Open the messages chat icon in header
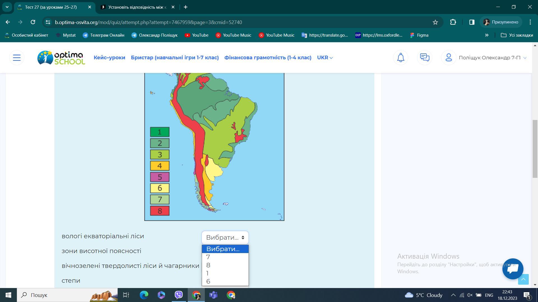The height and width of the screenshot is (302, 538). [425, 58]
